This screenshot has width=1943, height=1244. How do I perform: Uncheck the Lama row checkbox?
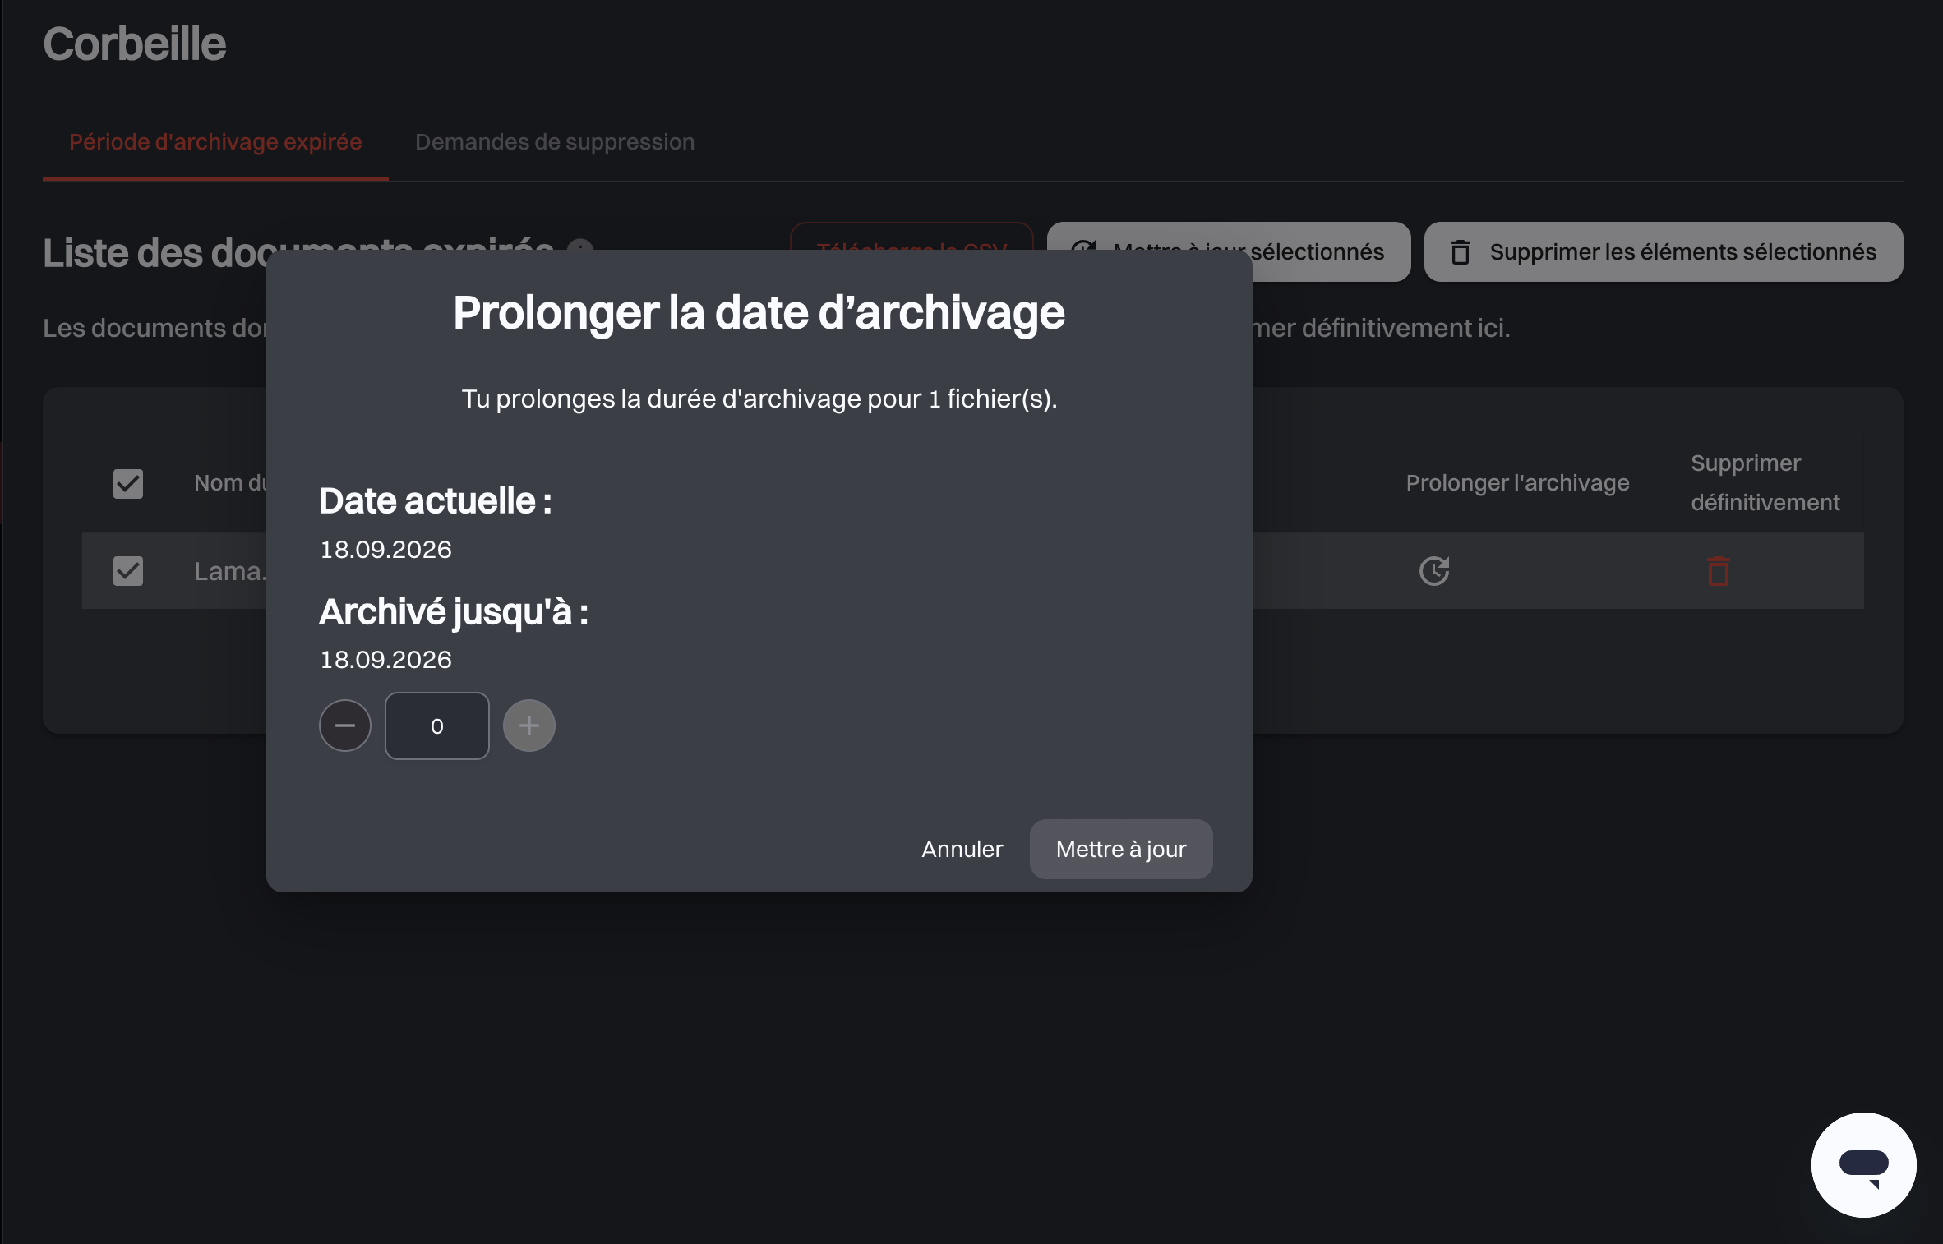128,570
